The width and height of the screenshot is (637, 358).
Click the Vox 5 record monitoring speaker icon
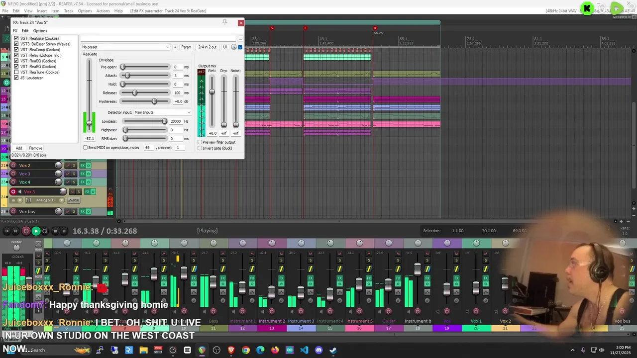click(x=20, y=191)
